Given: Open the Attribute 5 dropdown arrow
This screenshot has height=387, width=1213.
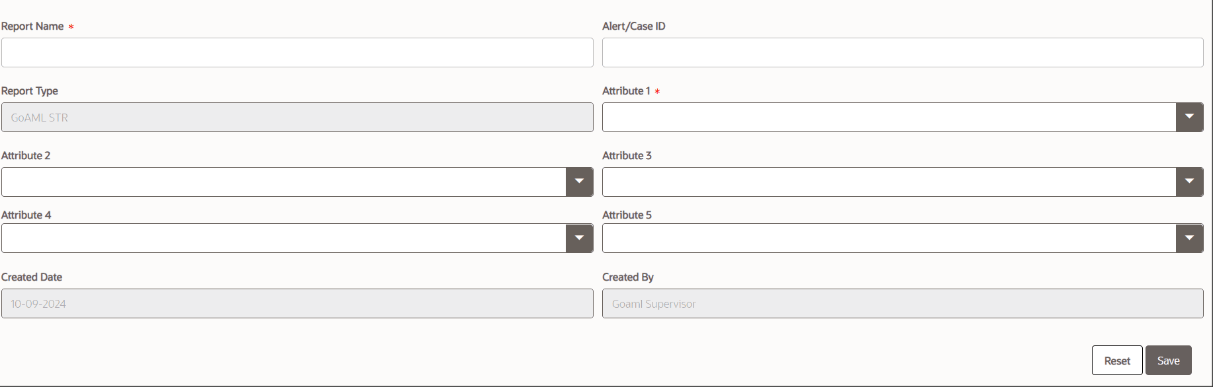Looking at the screenshot, I should pyautogui.click(x=1189, y=238).
